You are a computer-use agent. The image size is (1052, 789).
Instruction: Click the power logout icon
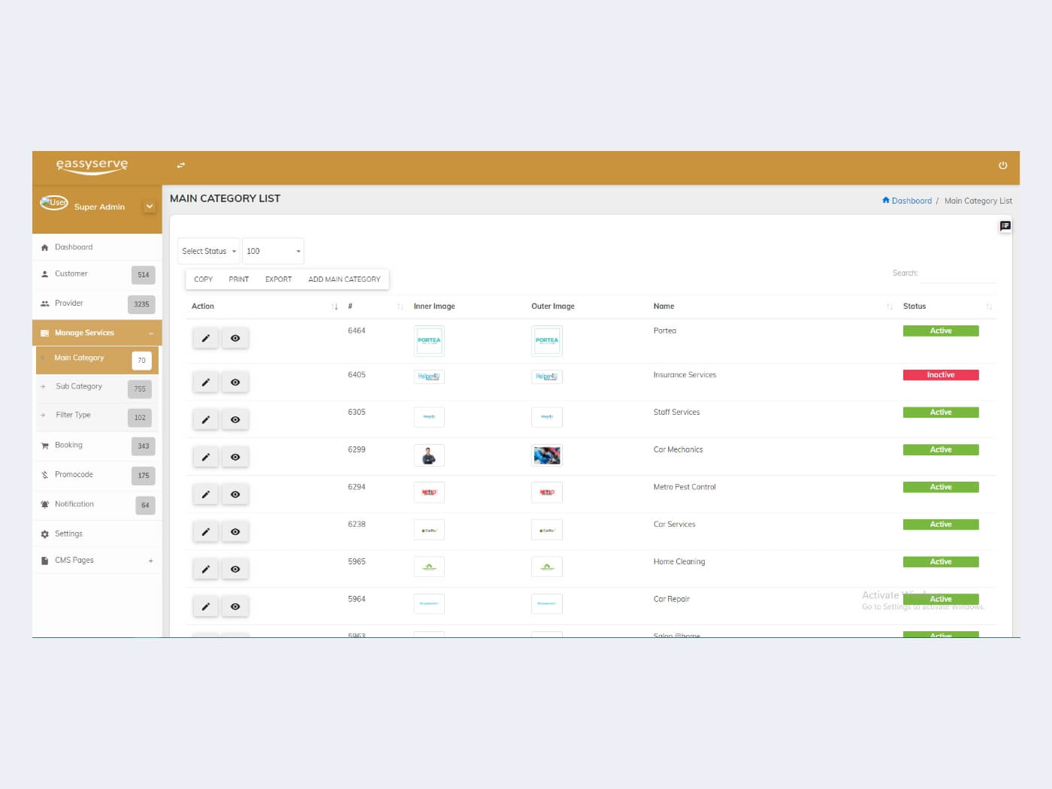[x=1002, y=165]
